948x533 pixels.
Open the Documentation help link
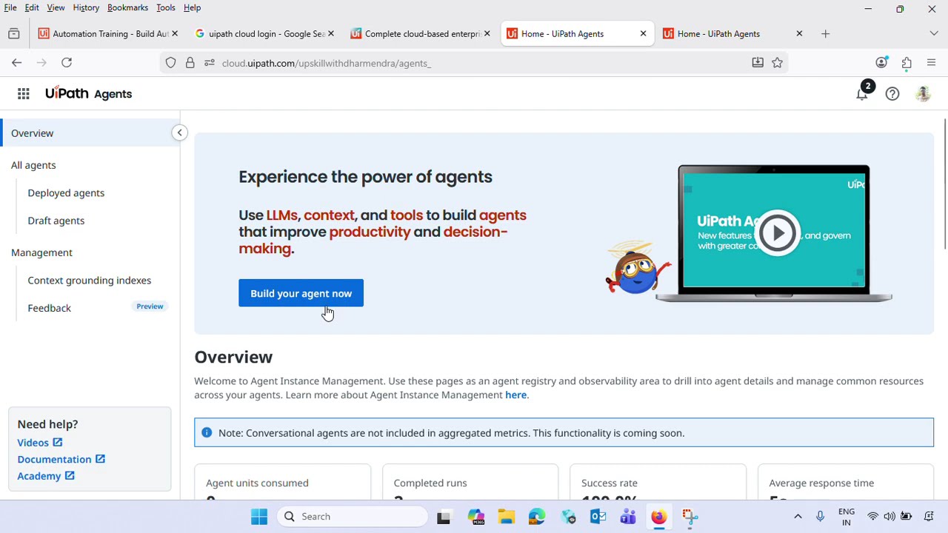coord(61,460)
